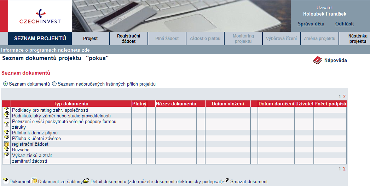Click the Dokument ze šablony legend icon
The width and height of the screenshot is (370, 186).
[34, 181]
